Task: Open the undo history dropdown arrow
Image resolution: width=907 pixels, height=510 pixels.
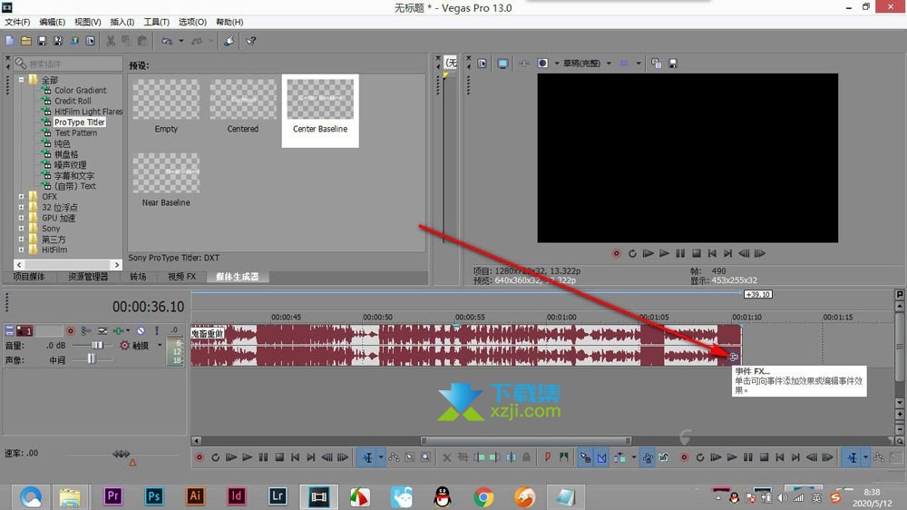Action: (181, 41)
